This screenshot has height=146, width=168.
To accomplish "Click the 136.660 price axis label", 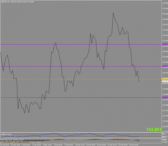I will 165,51.
